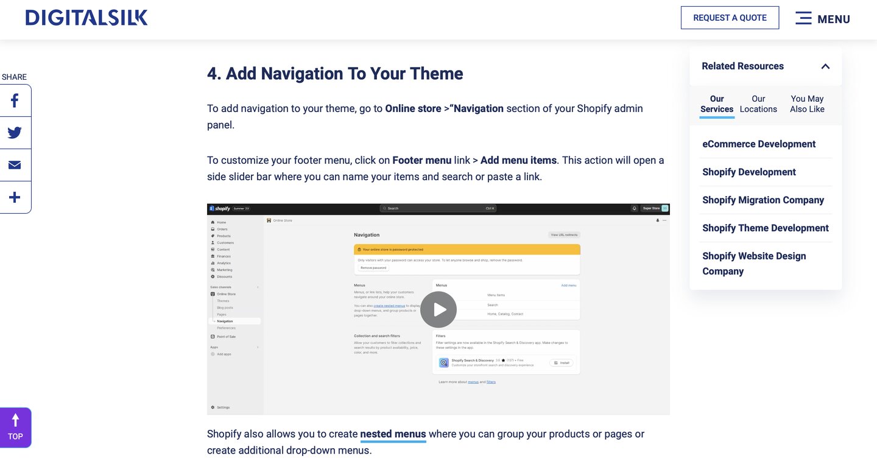Open more share options with the plus icon
Viewport: 877px width, 470px height.
tap(15, 197)
